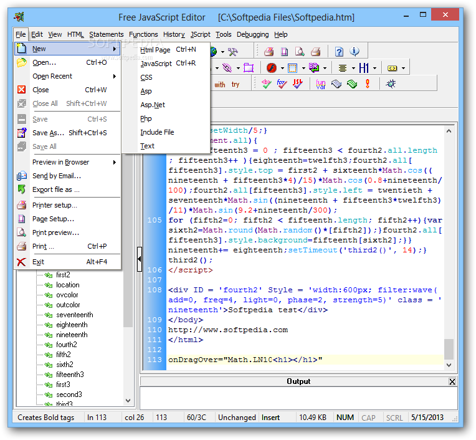The width and height of the screenshot is (476, 440).
Task: Select Save As... in File menu
Action: click(x=67, y=133)
